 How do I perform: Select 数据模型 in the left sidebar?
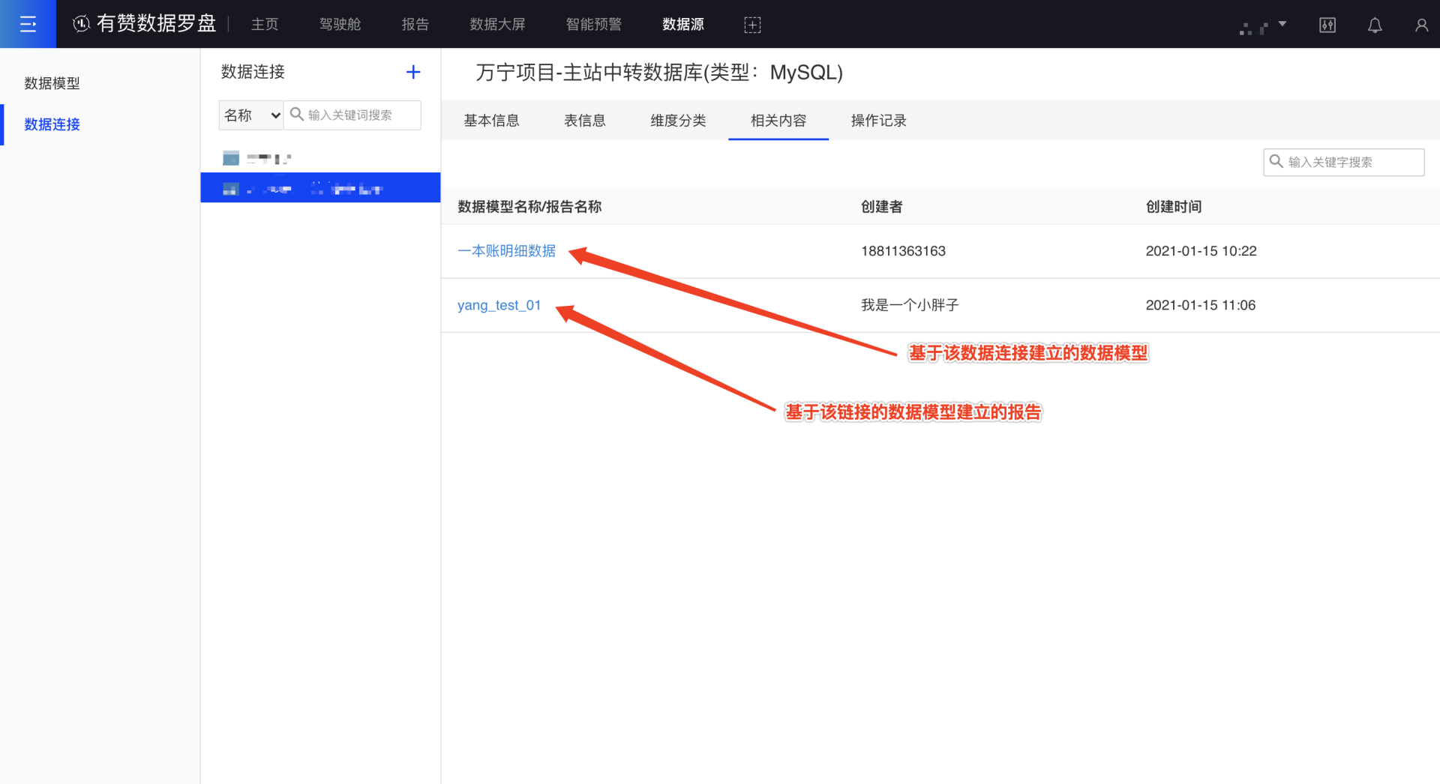pos(52,83)
